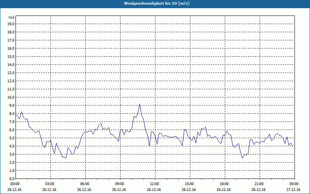Pick the "14,0" y-axis label
The height and width of the screenshot is (194, 310).
click(x=11, y=64)
